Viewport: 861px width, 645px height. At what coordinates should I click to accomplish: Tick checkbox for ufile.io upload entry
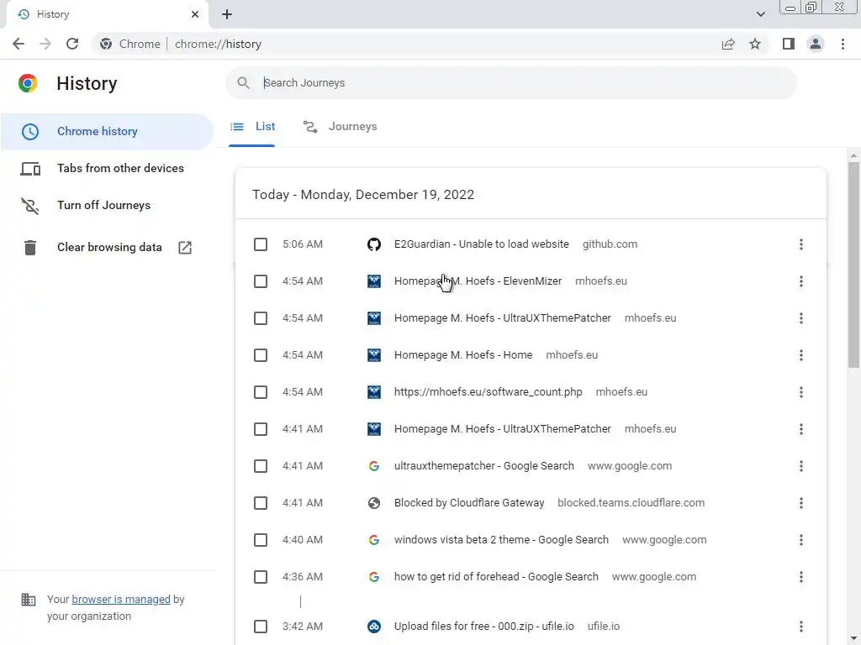tap(261, 627)
